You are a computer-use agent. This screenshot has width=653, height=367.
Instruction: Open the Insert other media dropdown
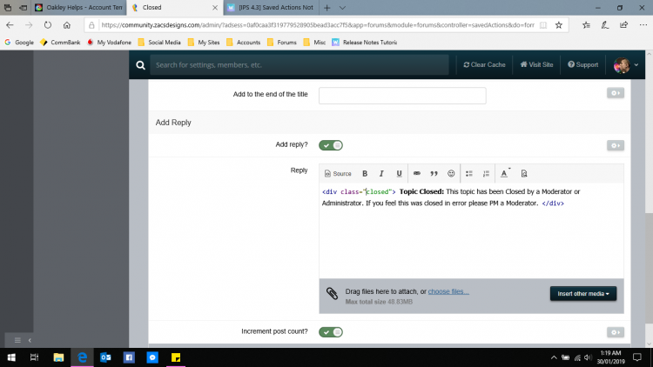(583, 294)
